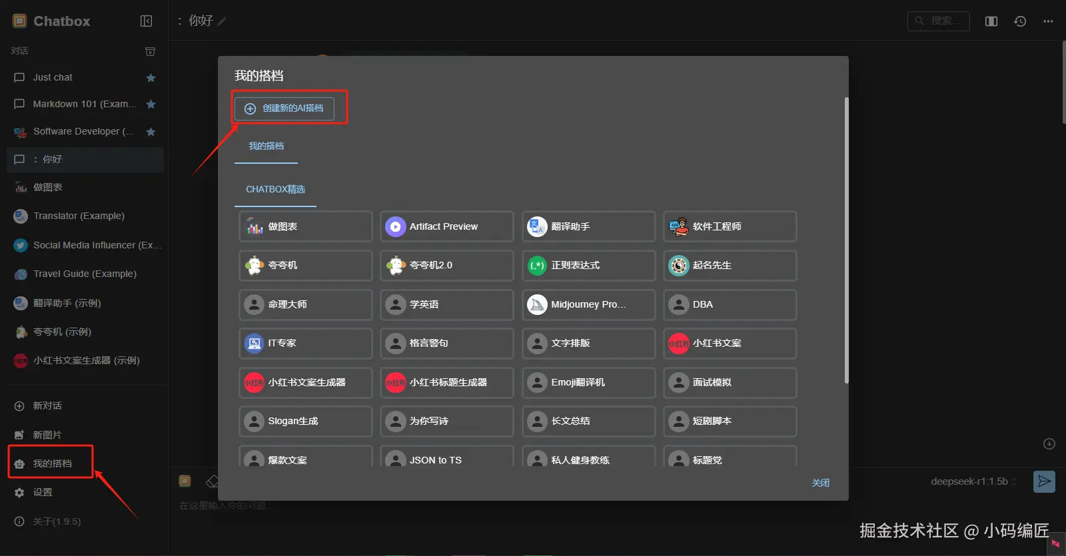Select the 长文总结 partner card
Viewport: 1066px width, 556px height.
tap(588, 421)
